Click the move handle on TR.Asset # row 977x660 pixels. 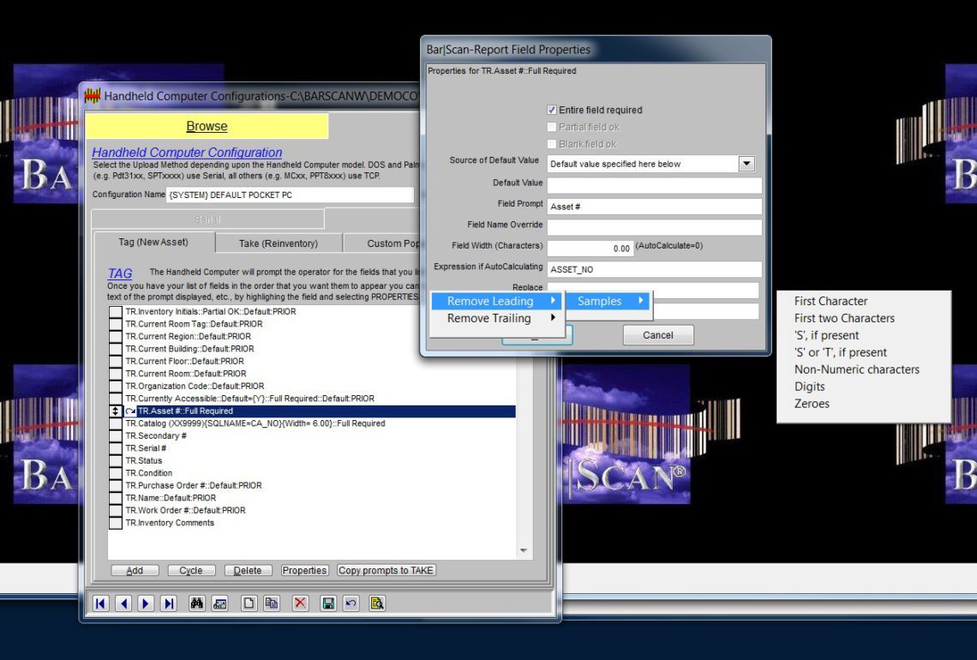[116, 411]
